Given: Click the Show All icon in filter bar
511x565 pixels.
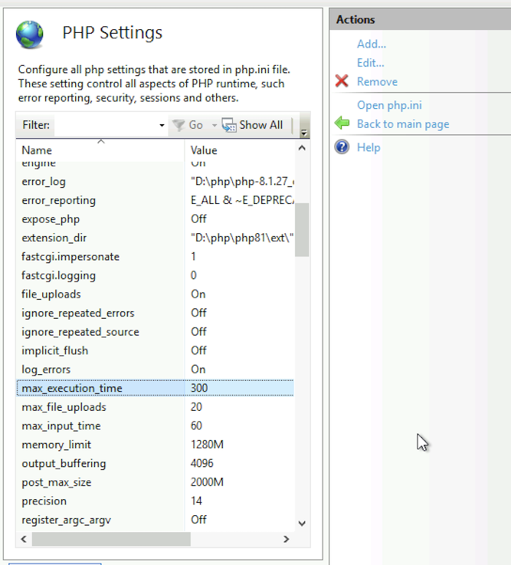Looking at the screenshot, I should 229,125.
